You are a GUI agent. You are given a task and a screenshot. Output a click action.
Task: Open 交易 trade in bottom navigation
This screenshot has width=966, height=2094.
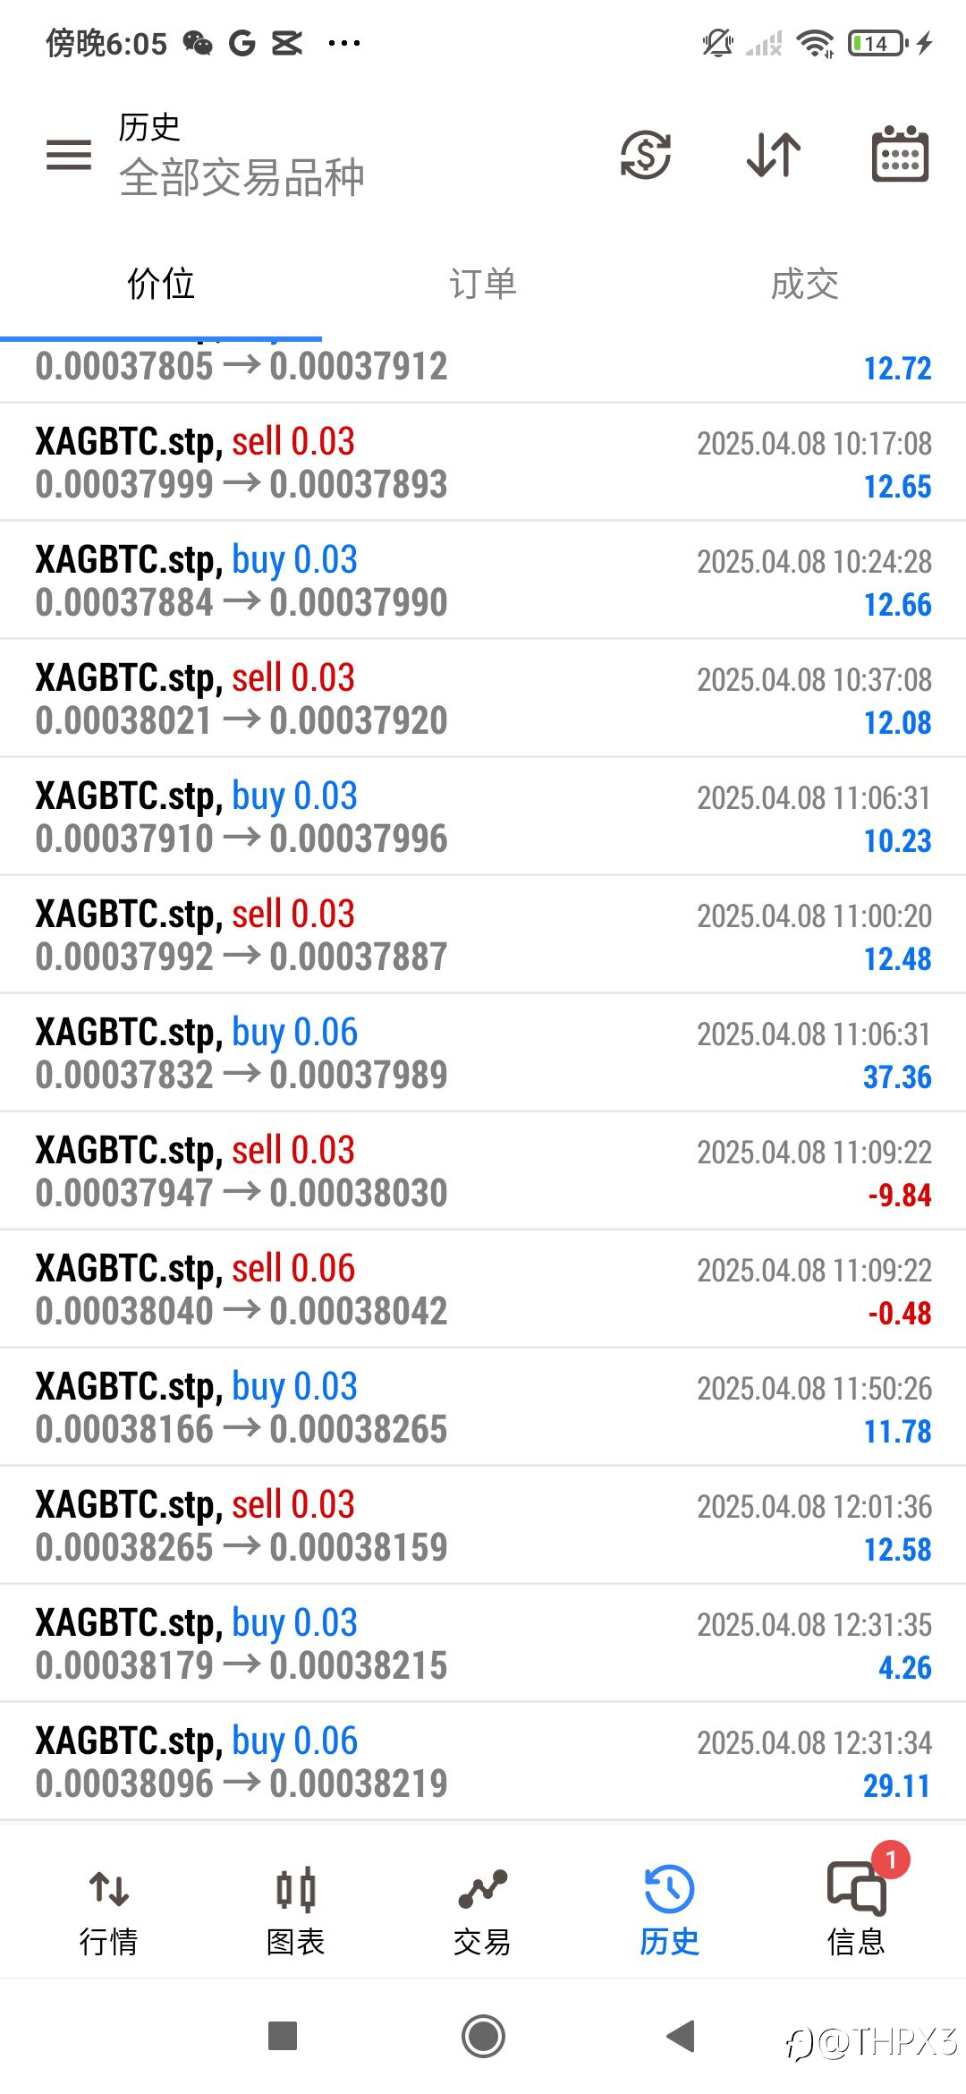(x=482, y=1912)
